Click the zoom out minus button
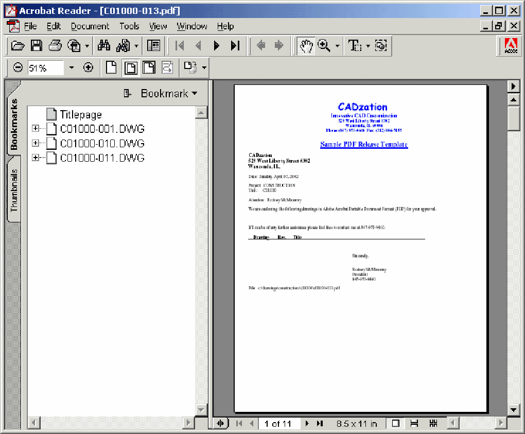This screenshot has width=525, height=434. (17, 67)
